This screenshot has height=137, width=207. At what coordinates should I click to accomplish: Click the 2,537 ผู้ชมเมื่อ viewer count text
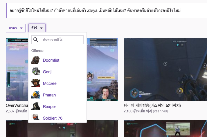17,111
